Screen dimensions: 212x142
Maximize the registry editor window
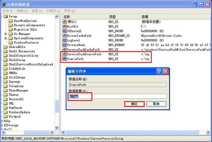pos(201,5)
